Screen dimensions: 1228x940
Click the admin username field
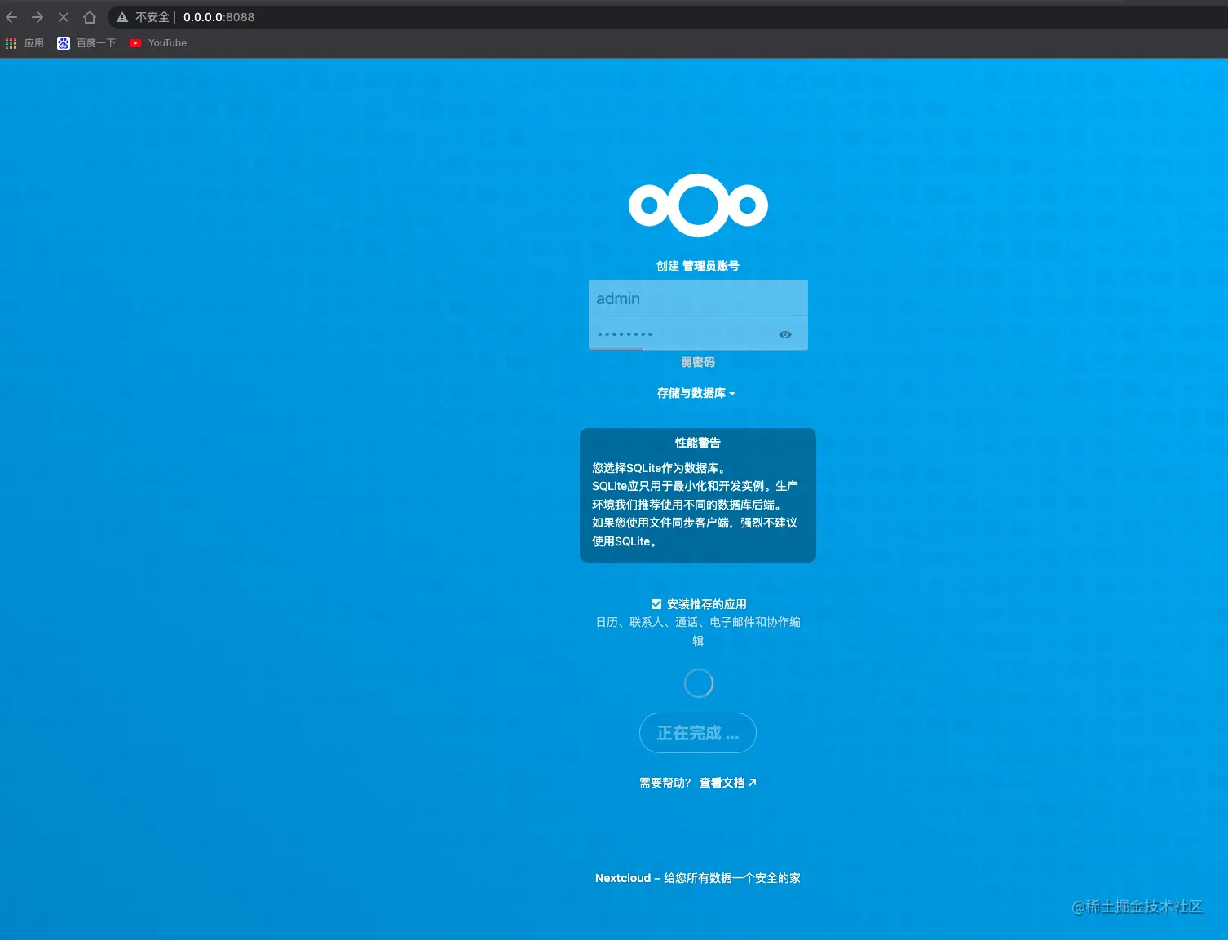point(698,298)
